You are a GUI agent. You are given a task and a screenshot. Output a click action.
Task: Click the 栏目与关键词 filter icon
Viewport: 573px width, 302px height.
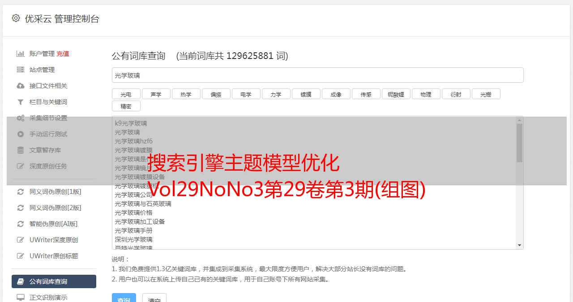coord(21,102)
